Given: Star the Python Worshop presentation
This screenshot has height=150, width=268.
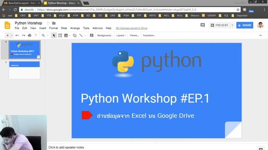Looking at the screenshot, I should [x=48, y=23].
